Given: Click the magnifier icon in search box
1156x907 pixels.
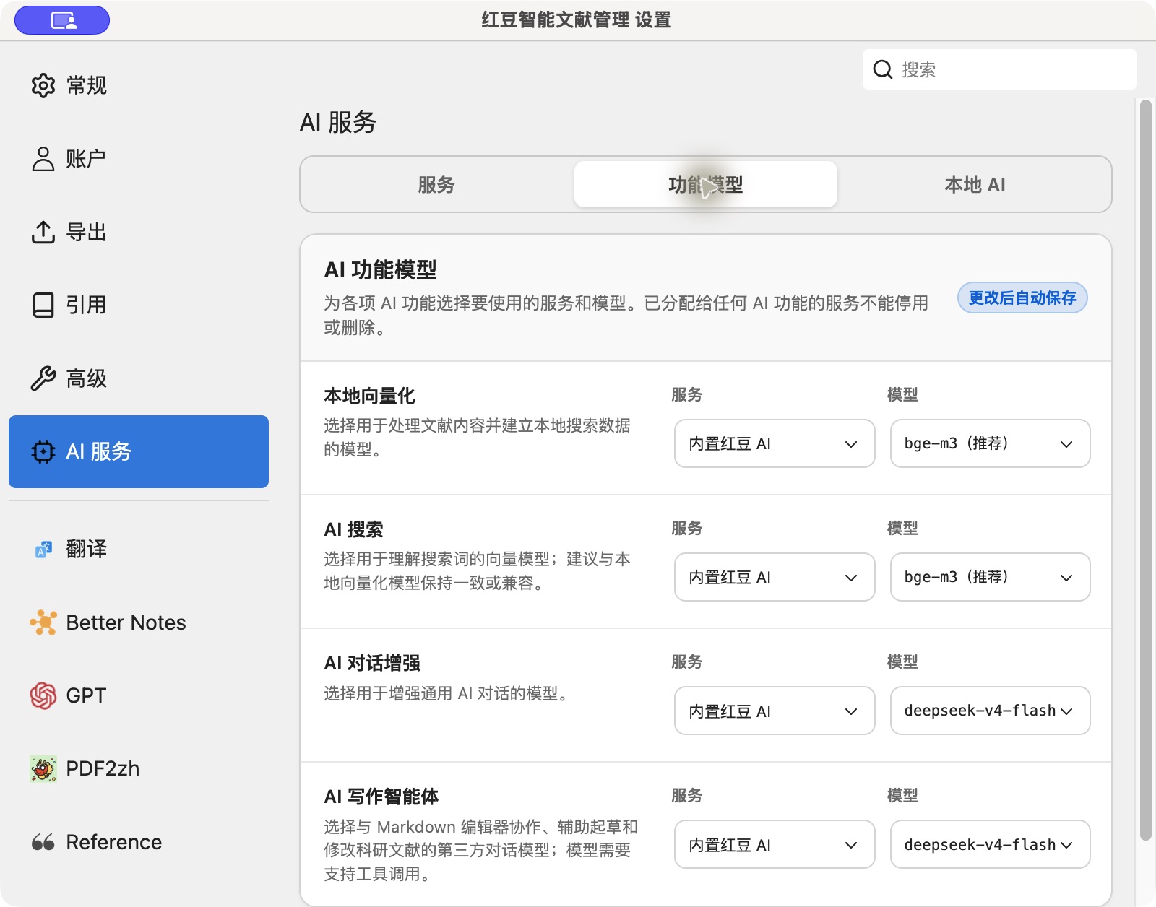Looking at the screenshot, I should coord(882,69).
